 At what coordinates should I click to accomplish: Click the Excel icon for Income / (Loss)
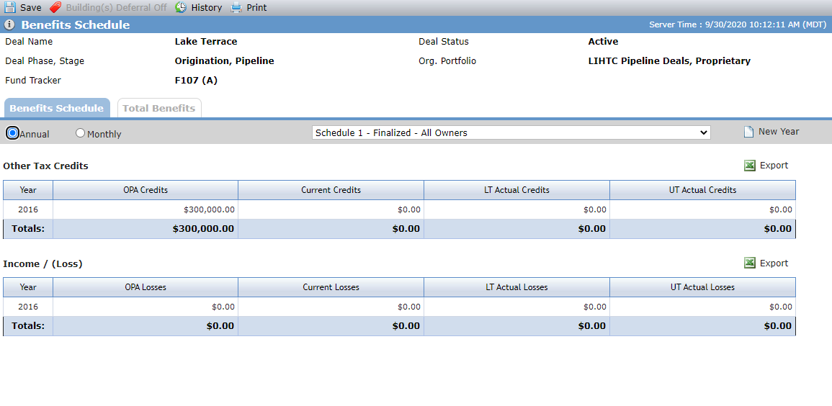coord(750,263)
